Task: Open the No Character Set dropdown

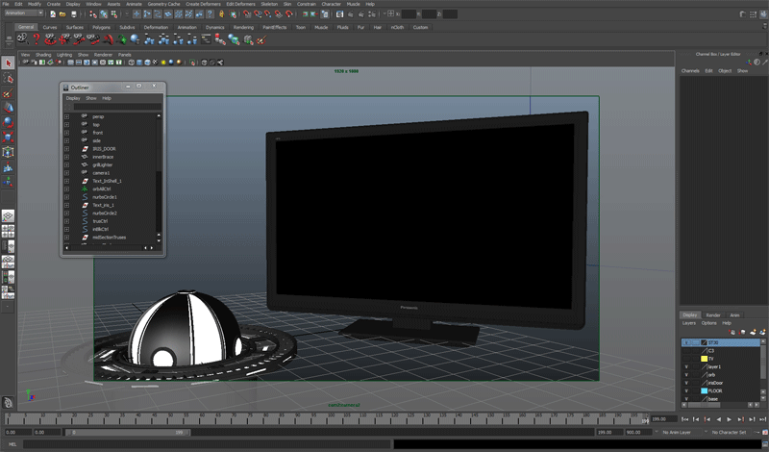Action: click(729, 433)
